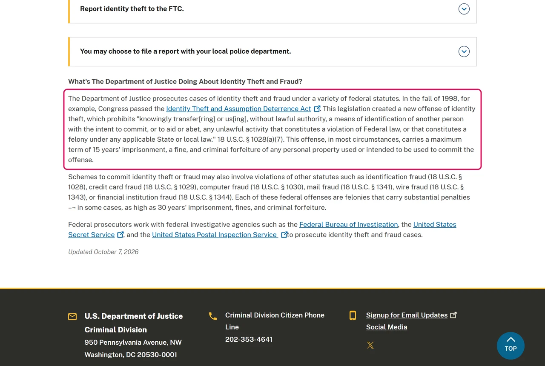Screen dimensions: 545x366
Task: Jump back up with the TOP button
Action: click(511, 346)
